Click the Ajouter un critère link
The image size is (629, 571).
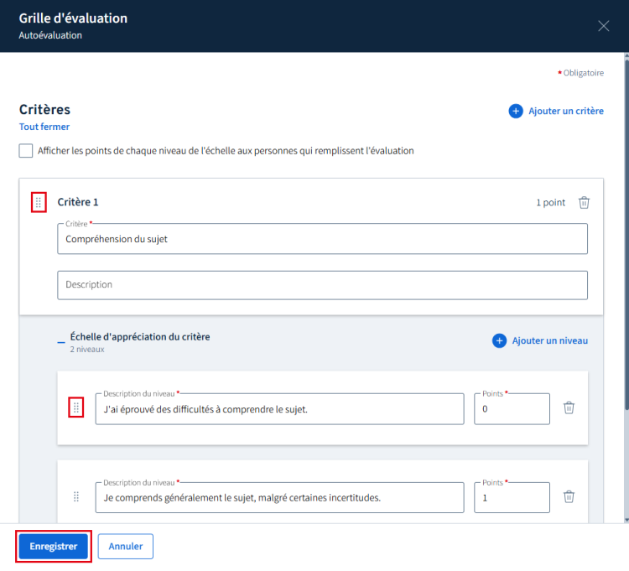coord(565,111)
